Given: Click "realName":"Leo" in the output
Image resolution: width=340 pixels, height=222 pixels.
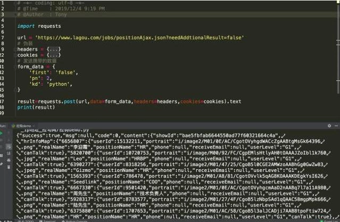Looking at the screenshot, I should click(62, 159).
